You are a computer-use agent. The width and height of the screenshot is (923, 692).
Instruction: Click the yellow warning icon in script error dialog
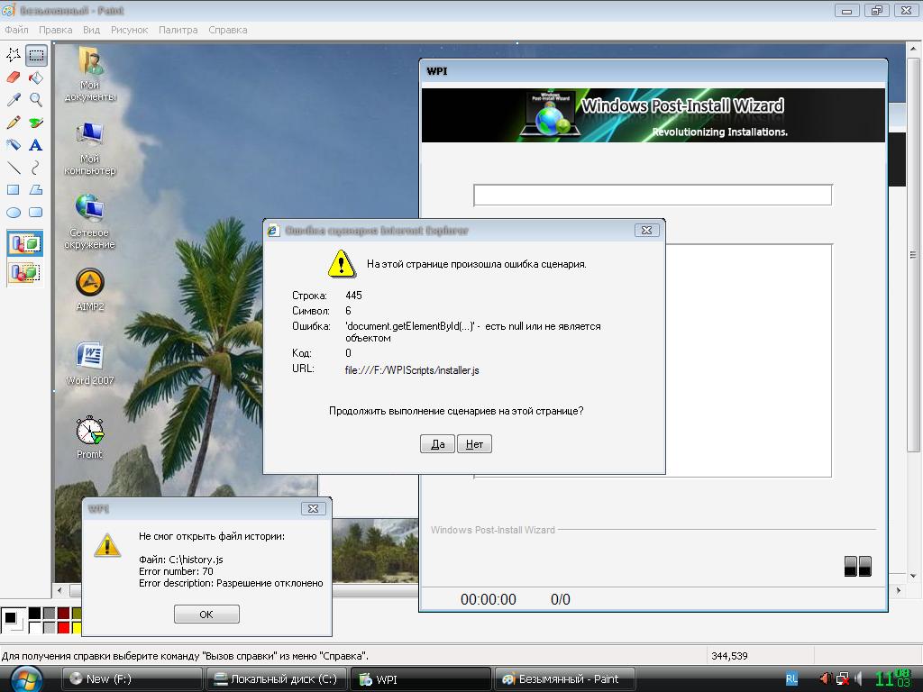pos(342,264)
